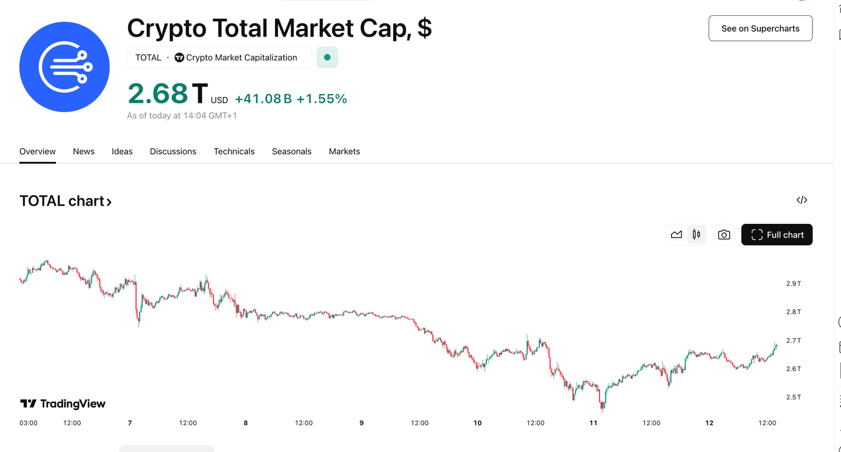This screenshot has width=841, height=452.
Task: Click the TradingView logo on the chart
Action: [x=62, y=404]
